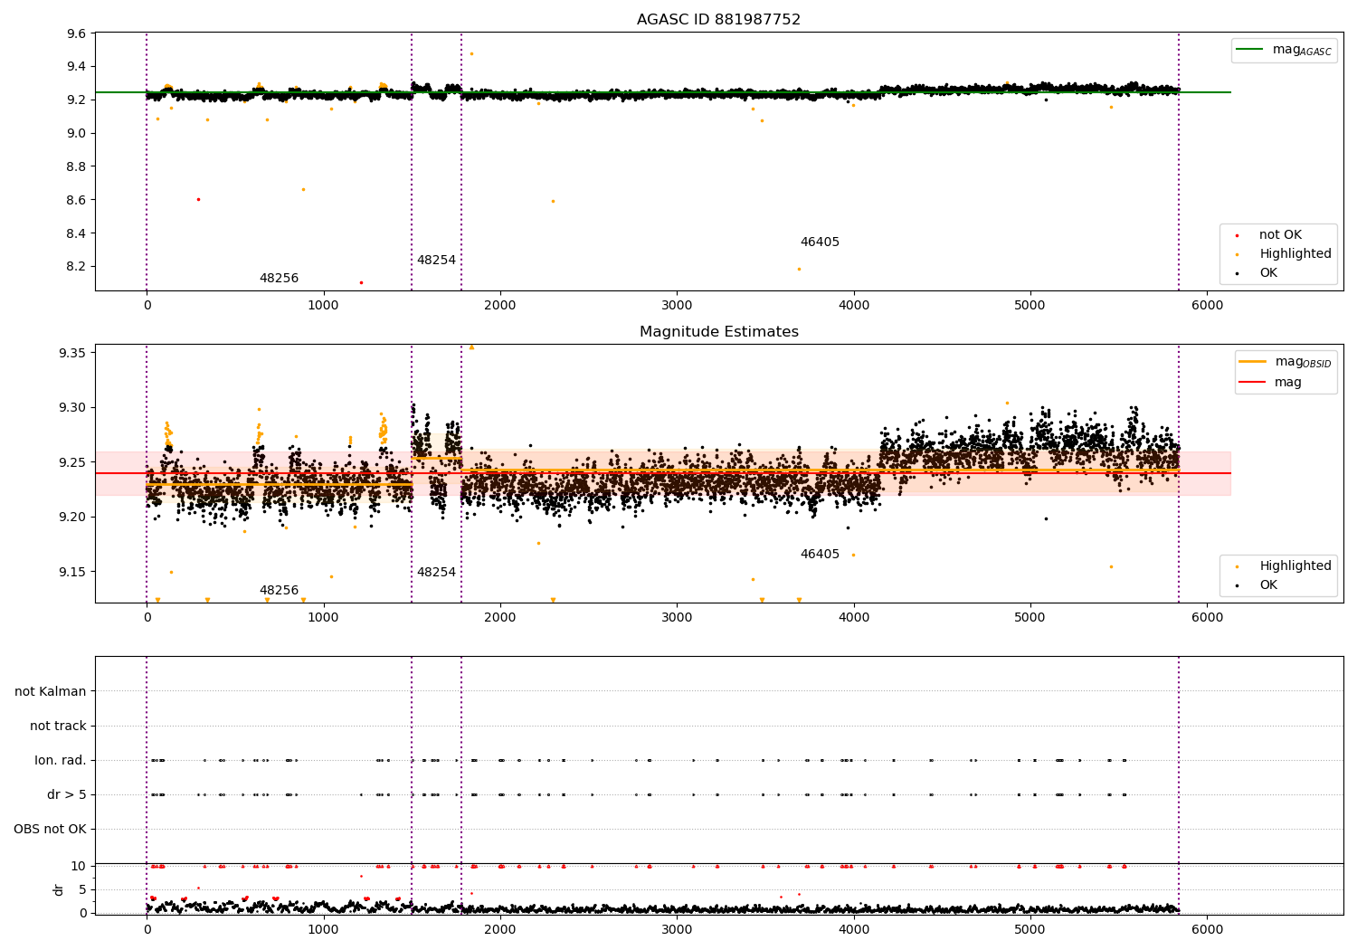Click the 9.35 y-axis tick label

tap(73, 352)
